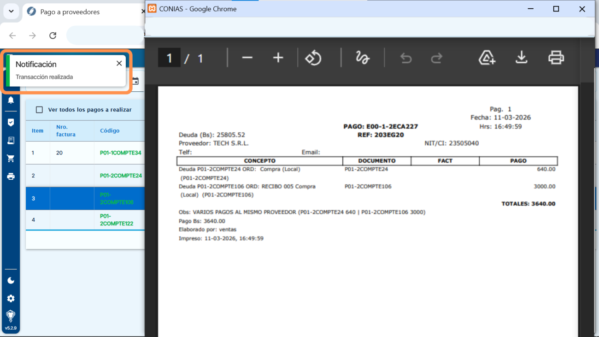Check 'Ver todos los pagos a realizar'
Image resolution: width=599 pixels, height=337 pixels.
(40, 110)
